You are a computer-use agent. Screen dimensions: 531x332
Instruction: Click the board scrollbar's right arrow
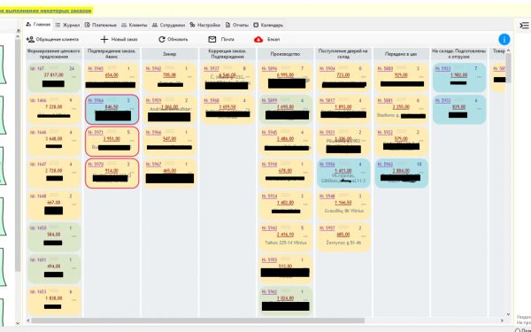(502, 320)
